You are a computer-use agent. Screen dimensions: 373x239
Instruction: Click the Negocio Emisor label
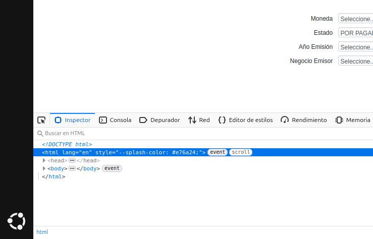tap(311, 61)
